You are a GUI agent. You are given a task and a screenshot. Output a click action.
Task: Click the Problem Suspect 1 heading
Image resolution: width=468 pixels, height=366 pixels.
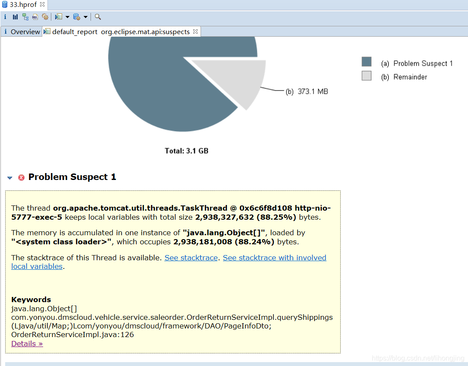pyautogui.click(x=72, y=177)
